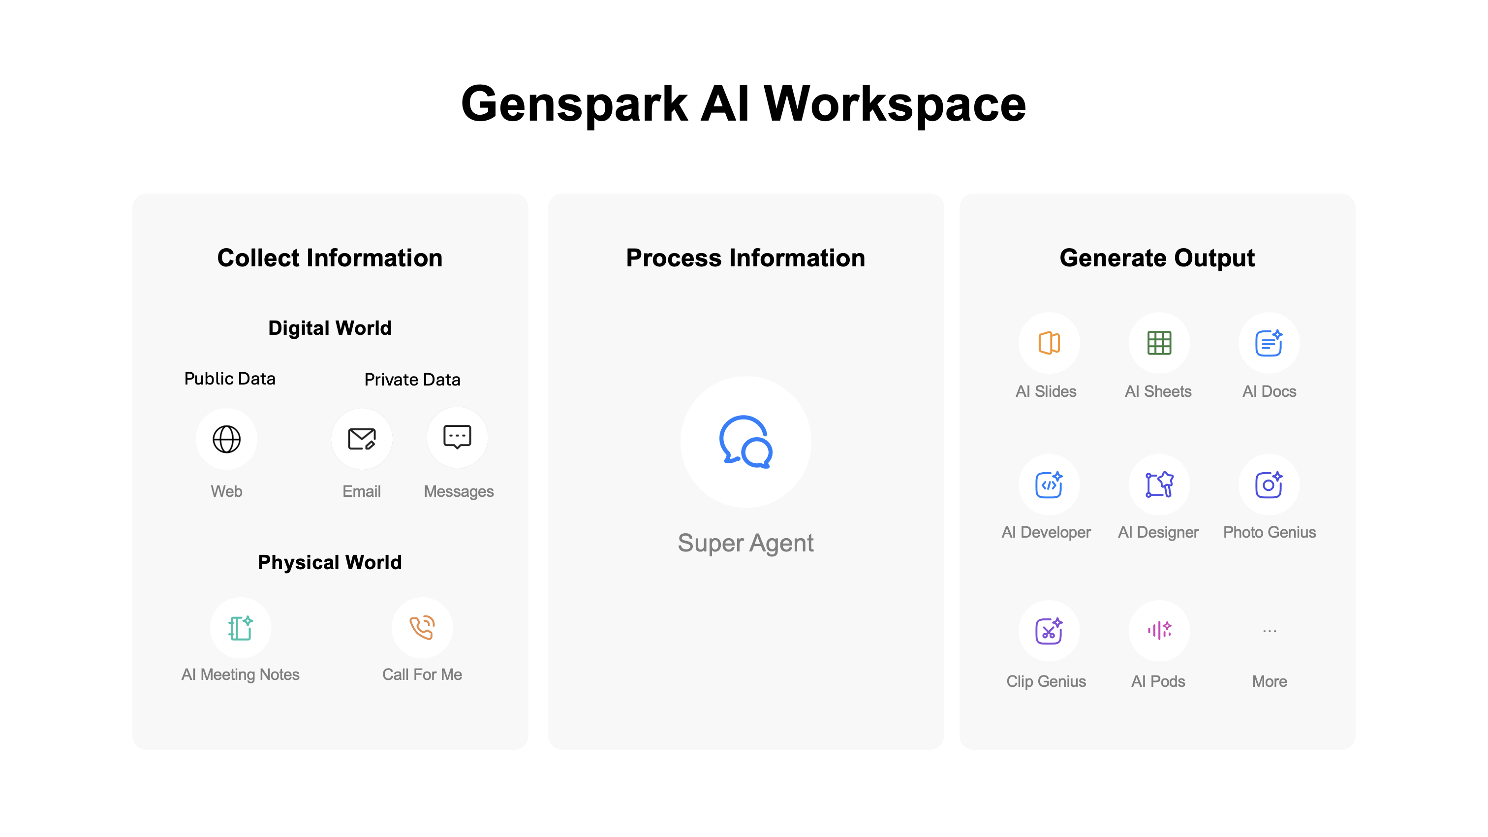Open the Email collection icon
This screenshot has width=1488, height=837.
click(361, 439)
